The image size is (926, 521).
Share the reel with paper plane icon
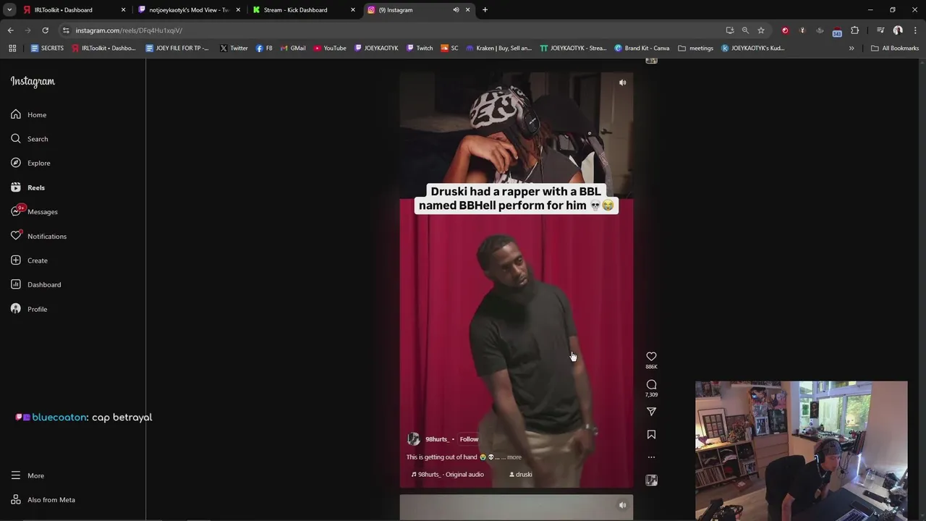651,412
